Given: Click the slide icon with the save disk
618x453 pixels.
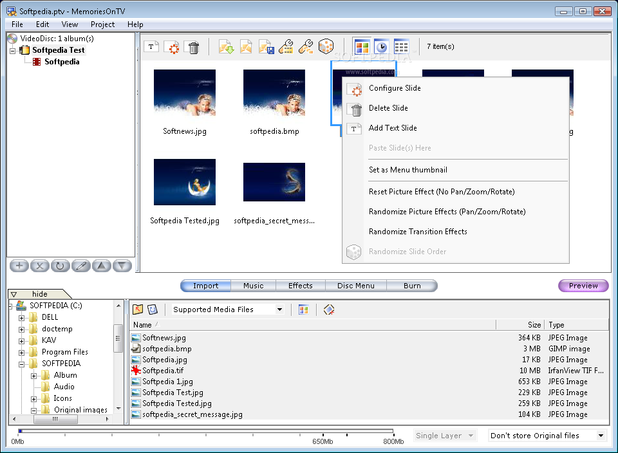Looking at the screenshot, I should (266, 47).
